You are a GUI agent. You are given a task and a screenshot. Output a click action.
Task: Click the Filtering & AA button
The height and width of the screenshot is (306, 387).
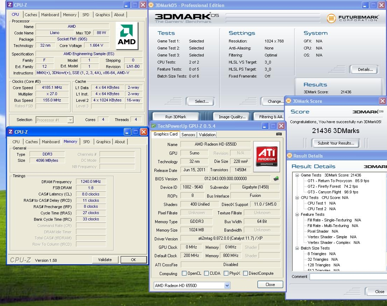coord(270,117)
